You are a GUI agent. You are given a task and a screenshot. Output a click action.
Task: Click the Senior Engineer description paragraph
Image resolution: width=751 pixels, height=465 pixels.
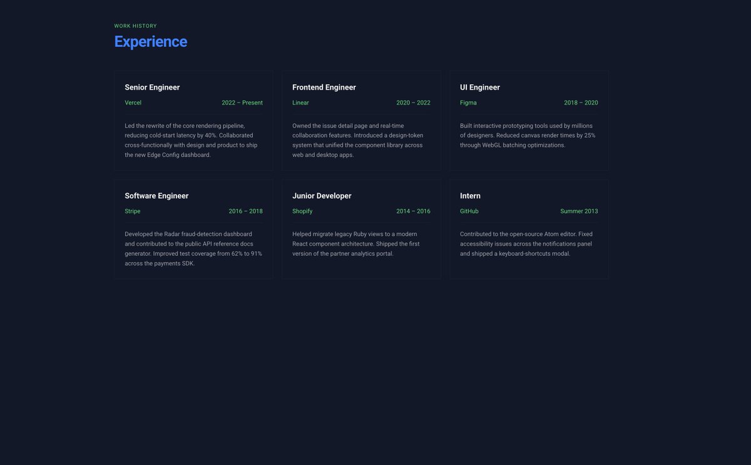pos(193,140)
